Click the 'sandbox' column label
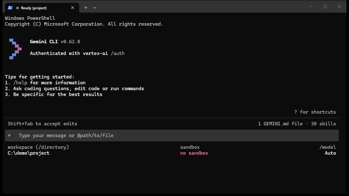The height and width of the screenshot is (196, 349). [x=190, y=147]
